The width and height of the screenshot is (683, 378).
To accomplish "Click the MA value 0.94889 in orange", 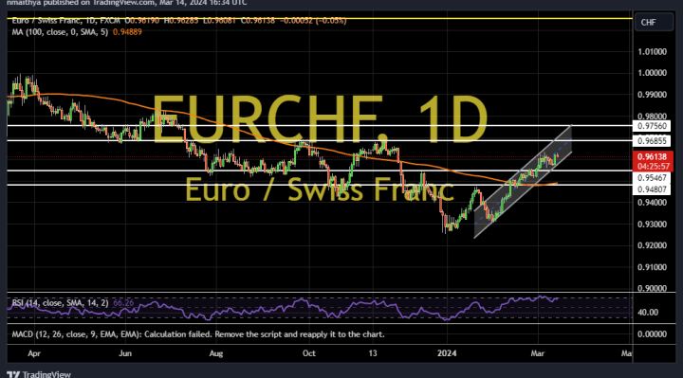I will 127,32.
